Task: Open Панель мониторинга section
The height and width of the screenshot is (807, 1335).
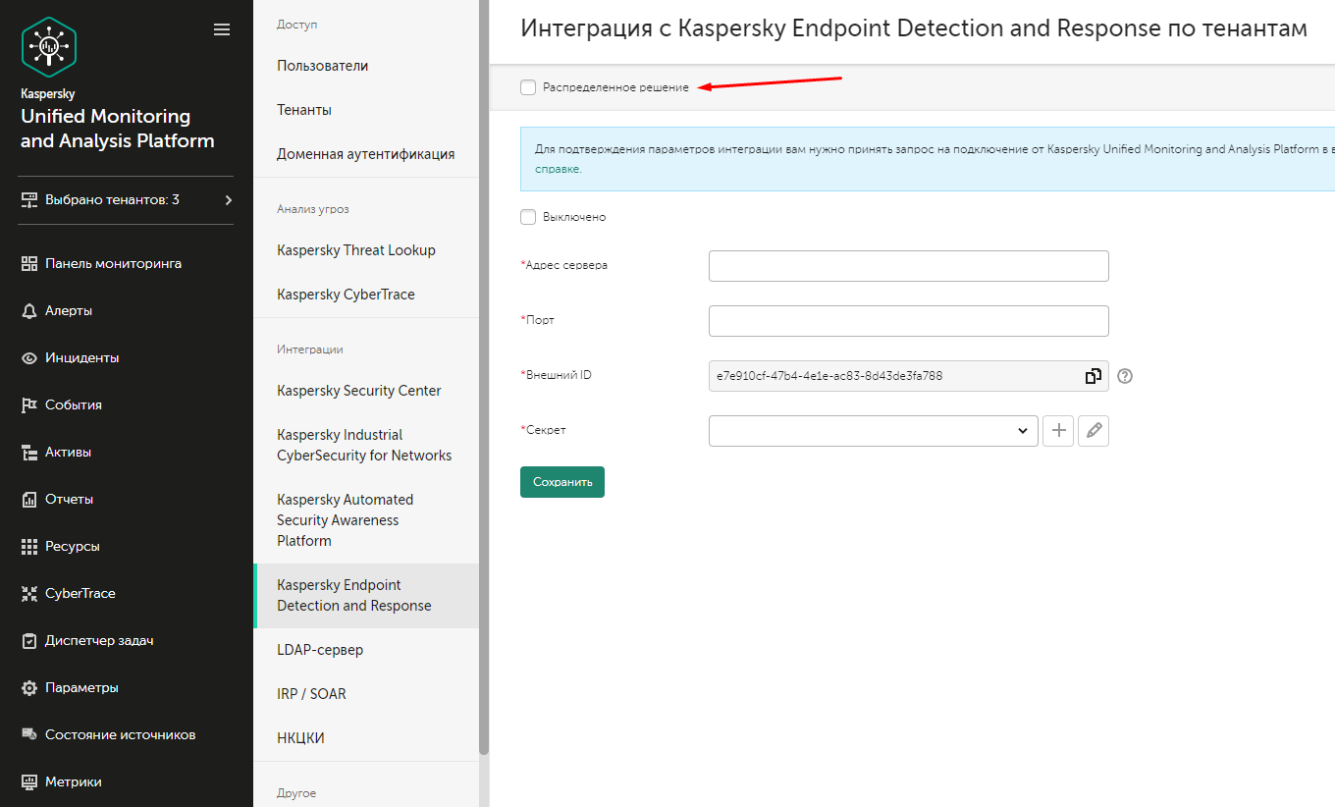Action: (x=113, y=263)
